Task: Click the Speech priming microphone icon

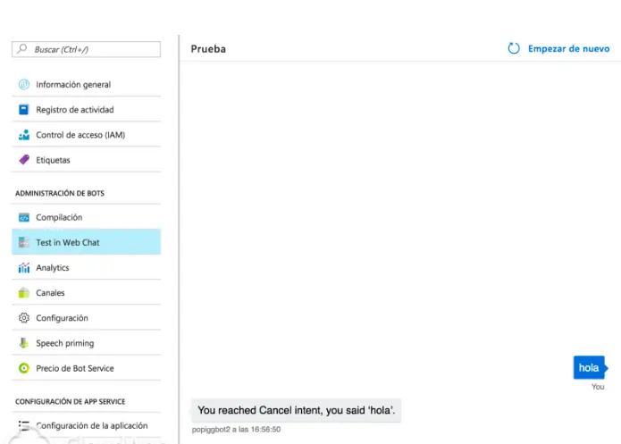Action: tap(24, 343)
